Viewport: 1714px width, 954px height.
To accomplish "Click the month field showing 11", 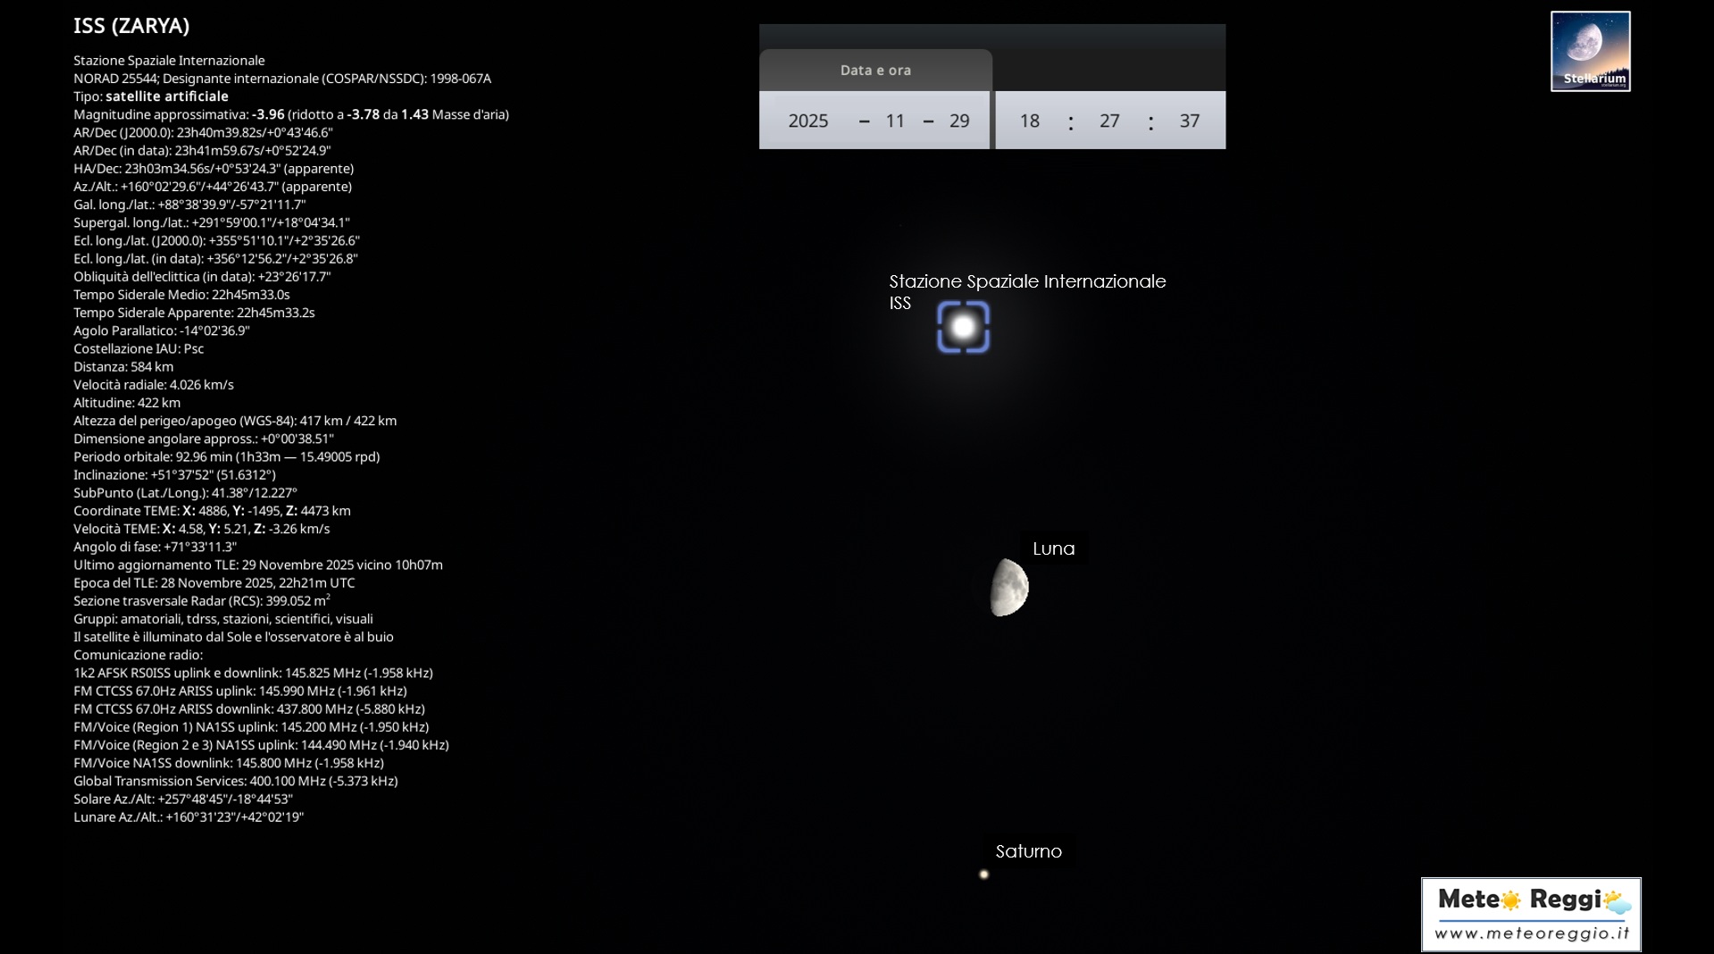I will [895, 121].
